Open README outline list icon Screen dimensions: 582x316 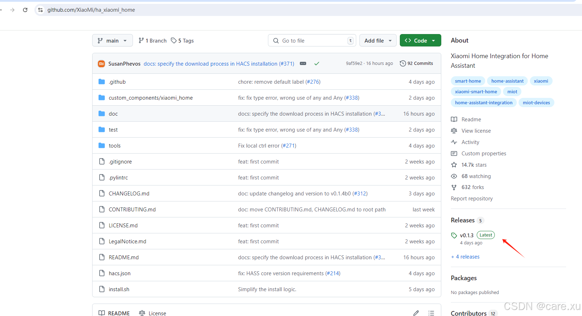431,313
